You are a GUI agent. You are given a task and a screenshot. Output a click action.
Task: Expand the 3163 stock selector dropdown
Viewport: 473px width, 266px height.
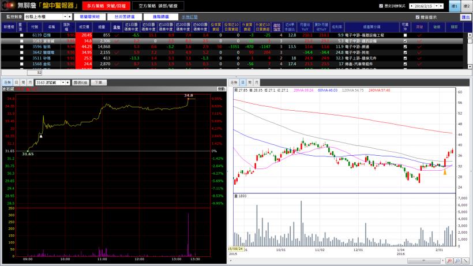pyautogui.click(x=62, y=83)
